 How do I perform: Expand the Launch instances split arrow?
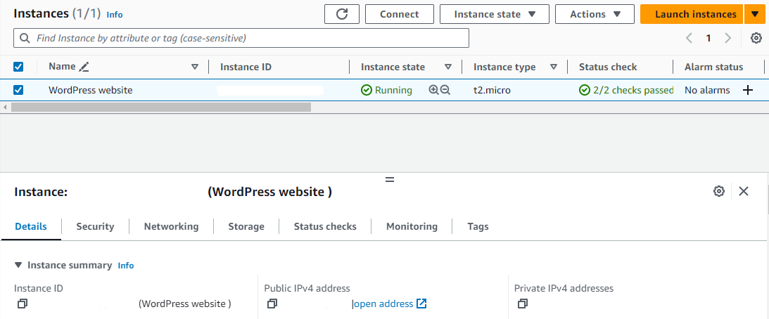click(x=755, y=14)
